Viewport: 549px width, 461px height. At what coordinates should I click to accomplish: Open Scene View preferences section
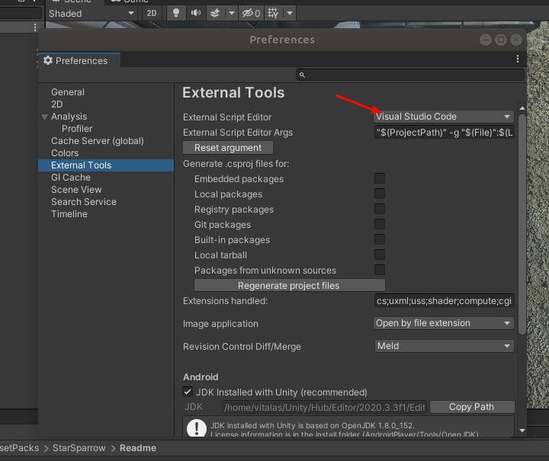coord(76,190)
